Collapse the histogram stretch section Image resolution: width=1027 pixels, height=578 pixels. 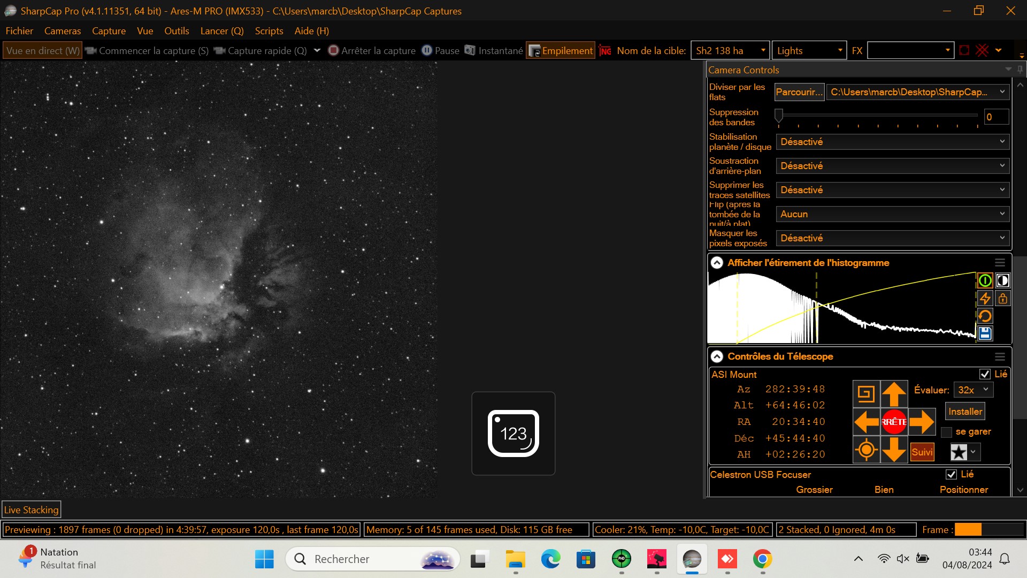coord(717,263)
